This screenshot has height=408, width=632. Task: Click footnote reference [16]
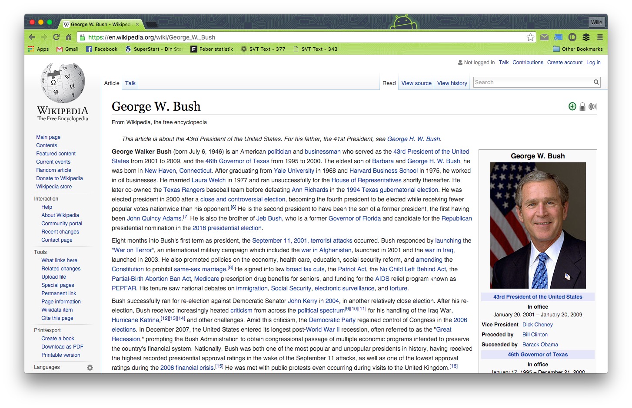tap(453, 366)
